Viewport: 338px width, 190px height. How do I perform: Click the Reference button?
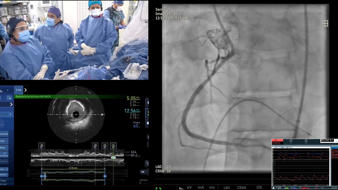click(4, 174)
